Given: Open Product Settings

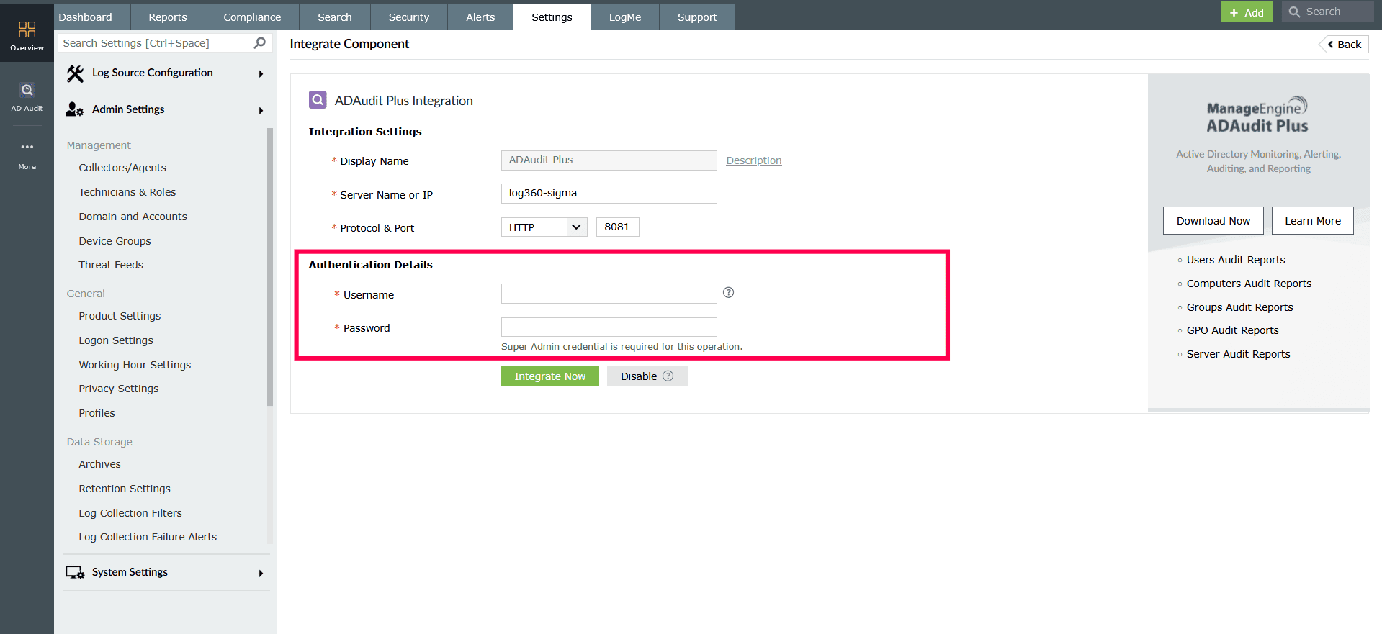Looking at the screenshot, I should click(x=120, y=316).
